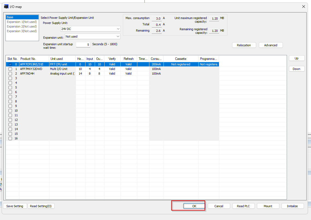The width and height of the screenshot is (311, 220).
Task: Click the Cassette Not registered cell
Action: [181, 64]
